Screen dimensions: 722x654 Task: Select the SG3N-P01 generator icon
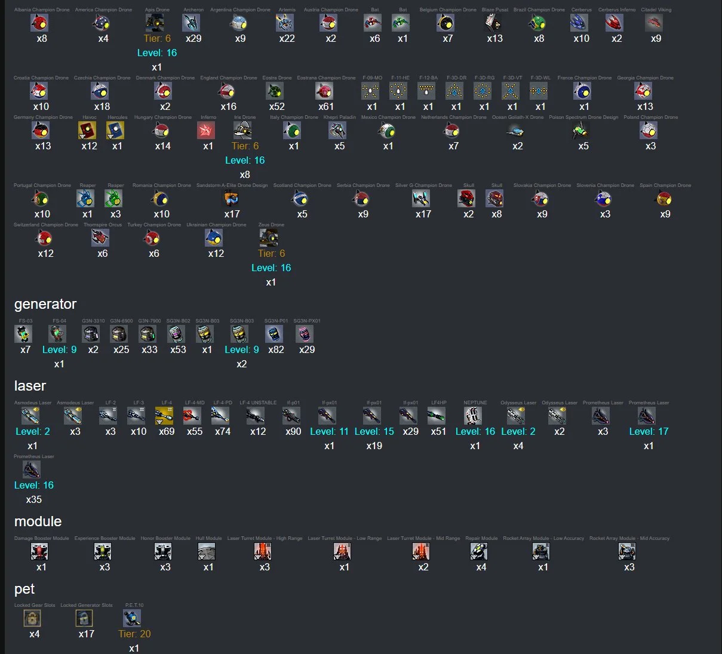(x=274, y=334)
